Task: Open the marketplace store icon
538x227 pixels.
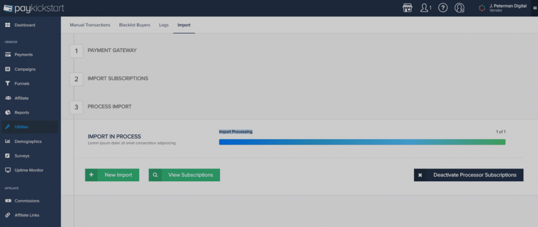Action: pyautogui.click(x=407, y=8)
